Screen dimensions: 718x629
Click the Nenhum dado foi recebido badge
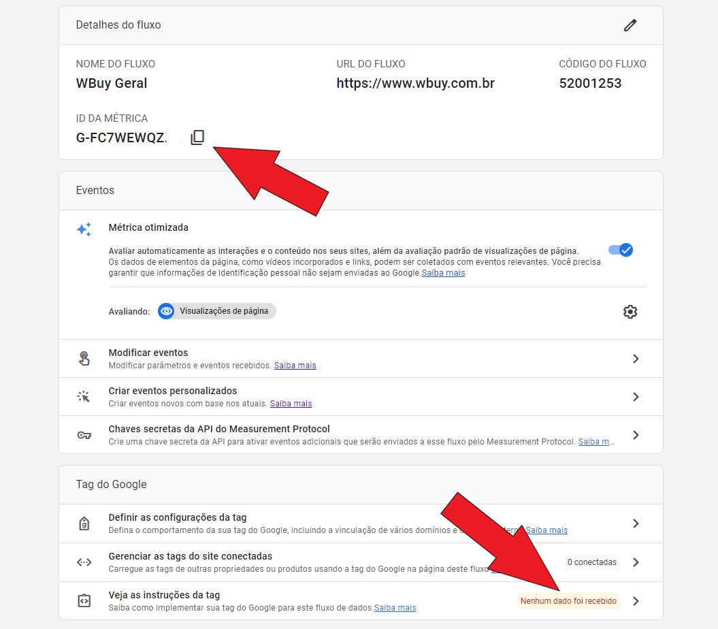pyautogui.click(x=568, y=601)
